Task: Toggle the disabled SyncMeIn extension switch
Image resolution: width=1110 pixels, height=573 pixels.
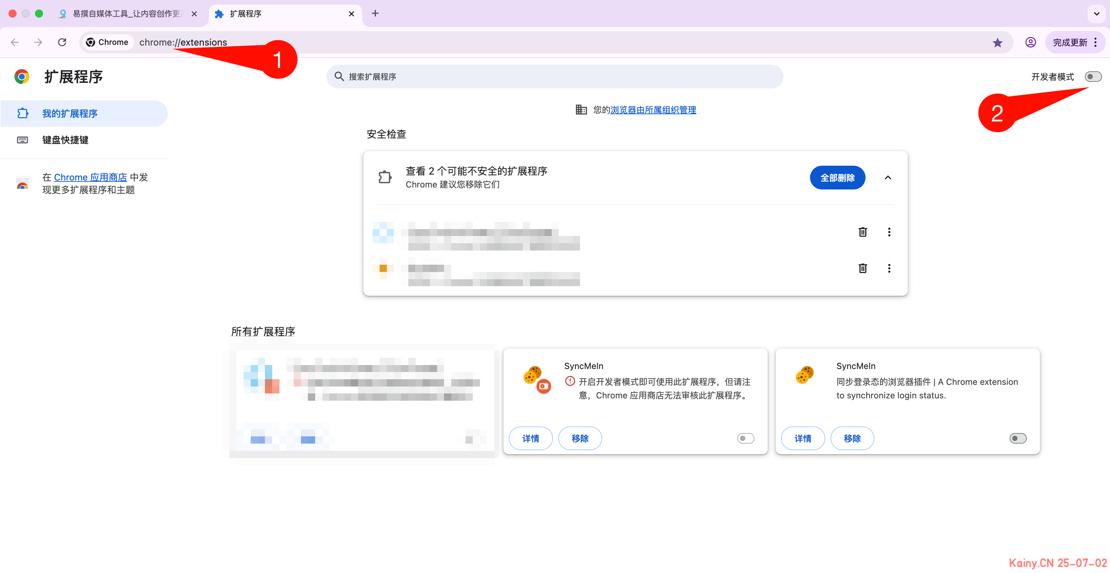Action: [x=746, y=438]
